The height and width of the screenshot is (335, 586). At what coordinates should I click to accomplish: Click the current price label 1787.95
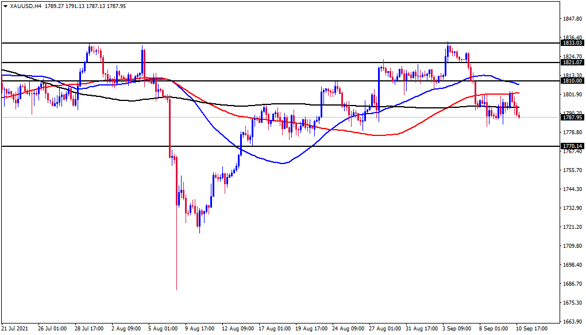(573, 118)
